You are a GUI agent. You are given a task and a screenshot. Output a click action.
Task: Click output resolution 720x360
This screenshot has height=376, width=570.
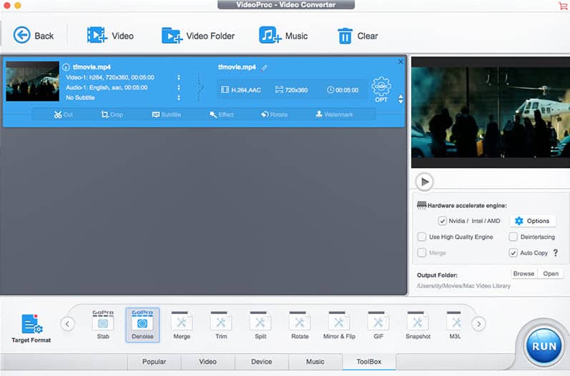point(292,90)
